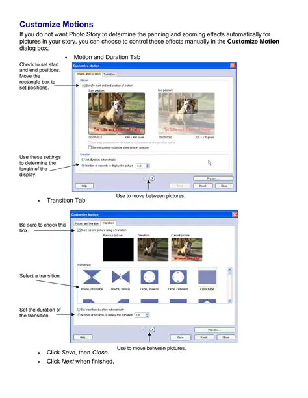Go to previous picture in Motion and Duration dialog
Screen dimensions: 308x398
click(x=144, y=179)
